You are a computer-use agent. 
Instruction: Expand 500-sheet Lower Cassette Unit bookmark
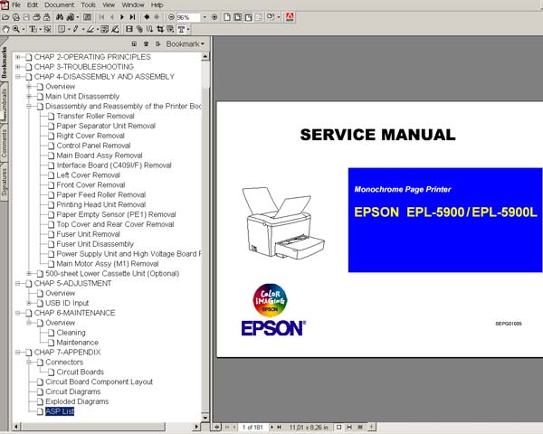(29, 273)
